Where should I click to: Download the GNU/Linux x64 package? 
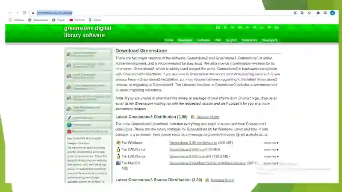pos(190,157)
